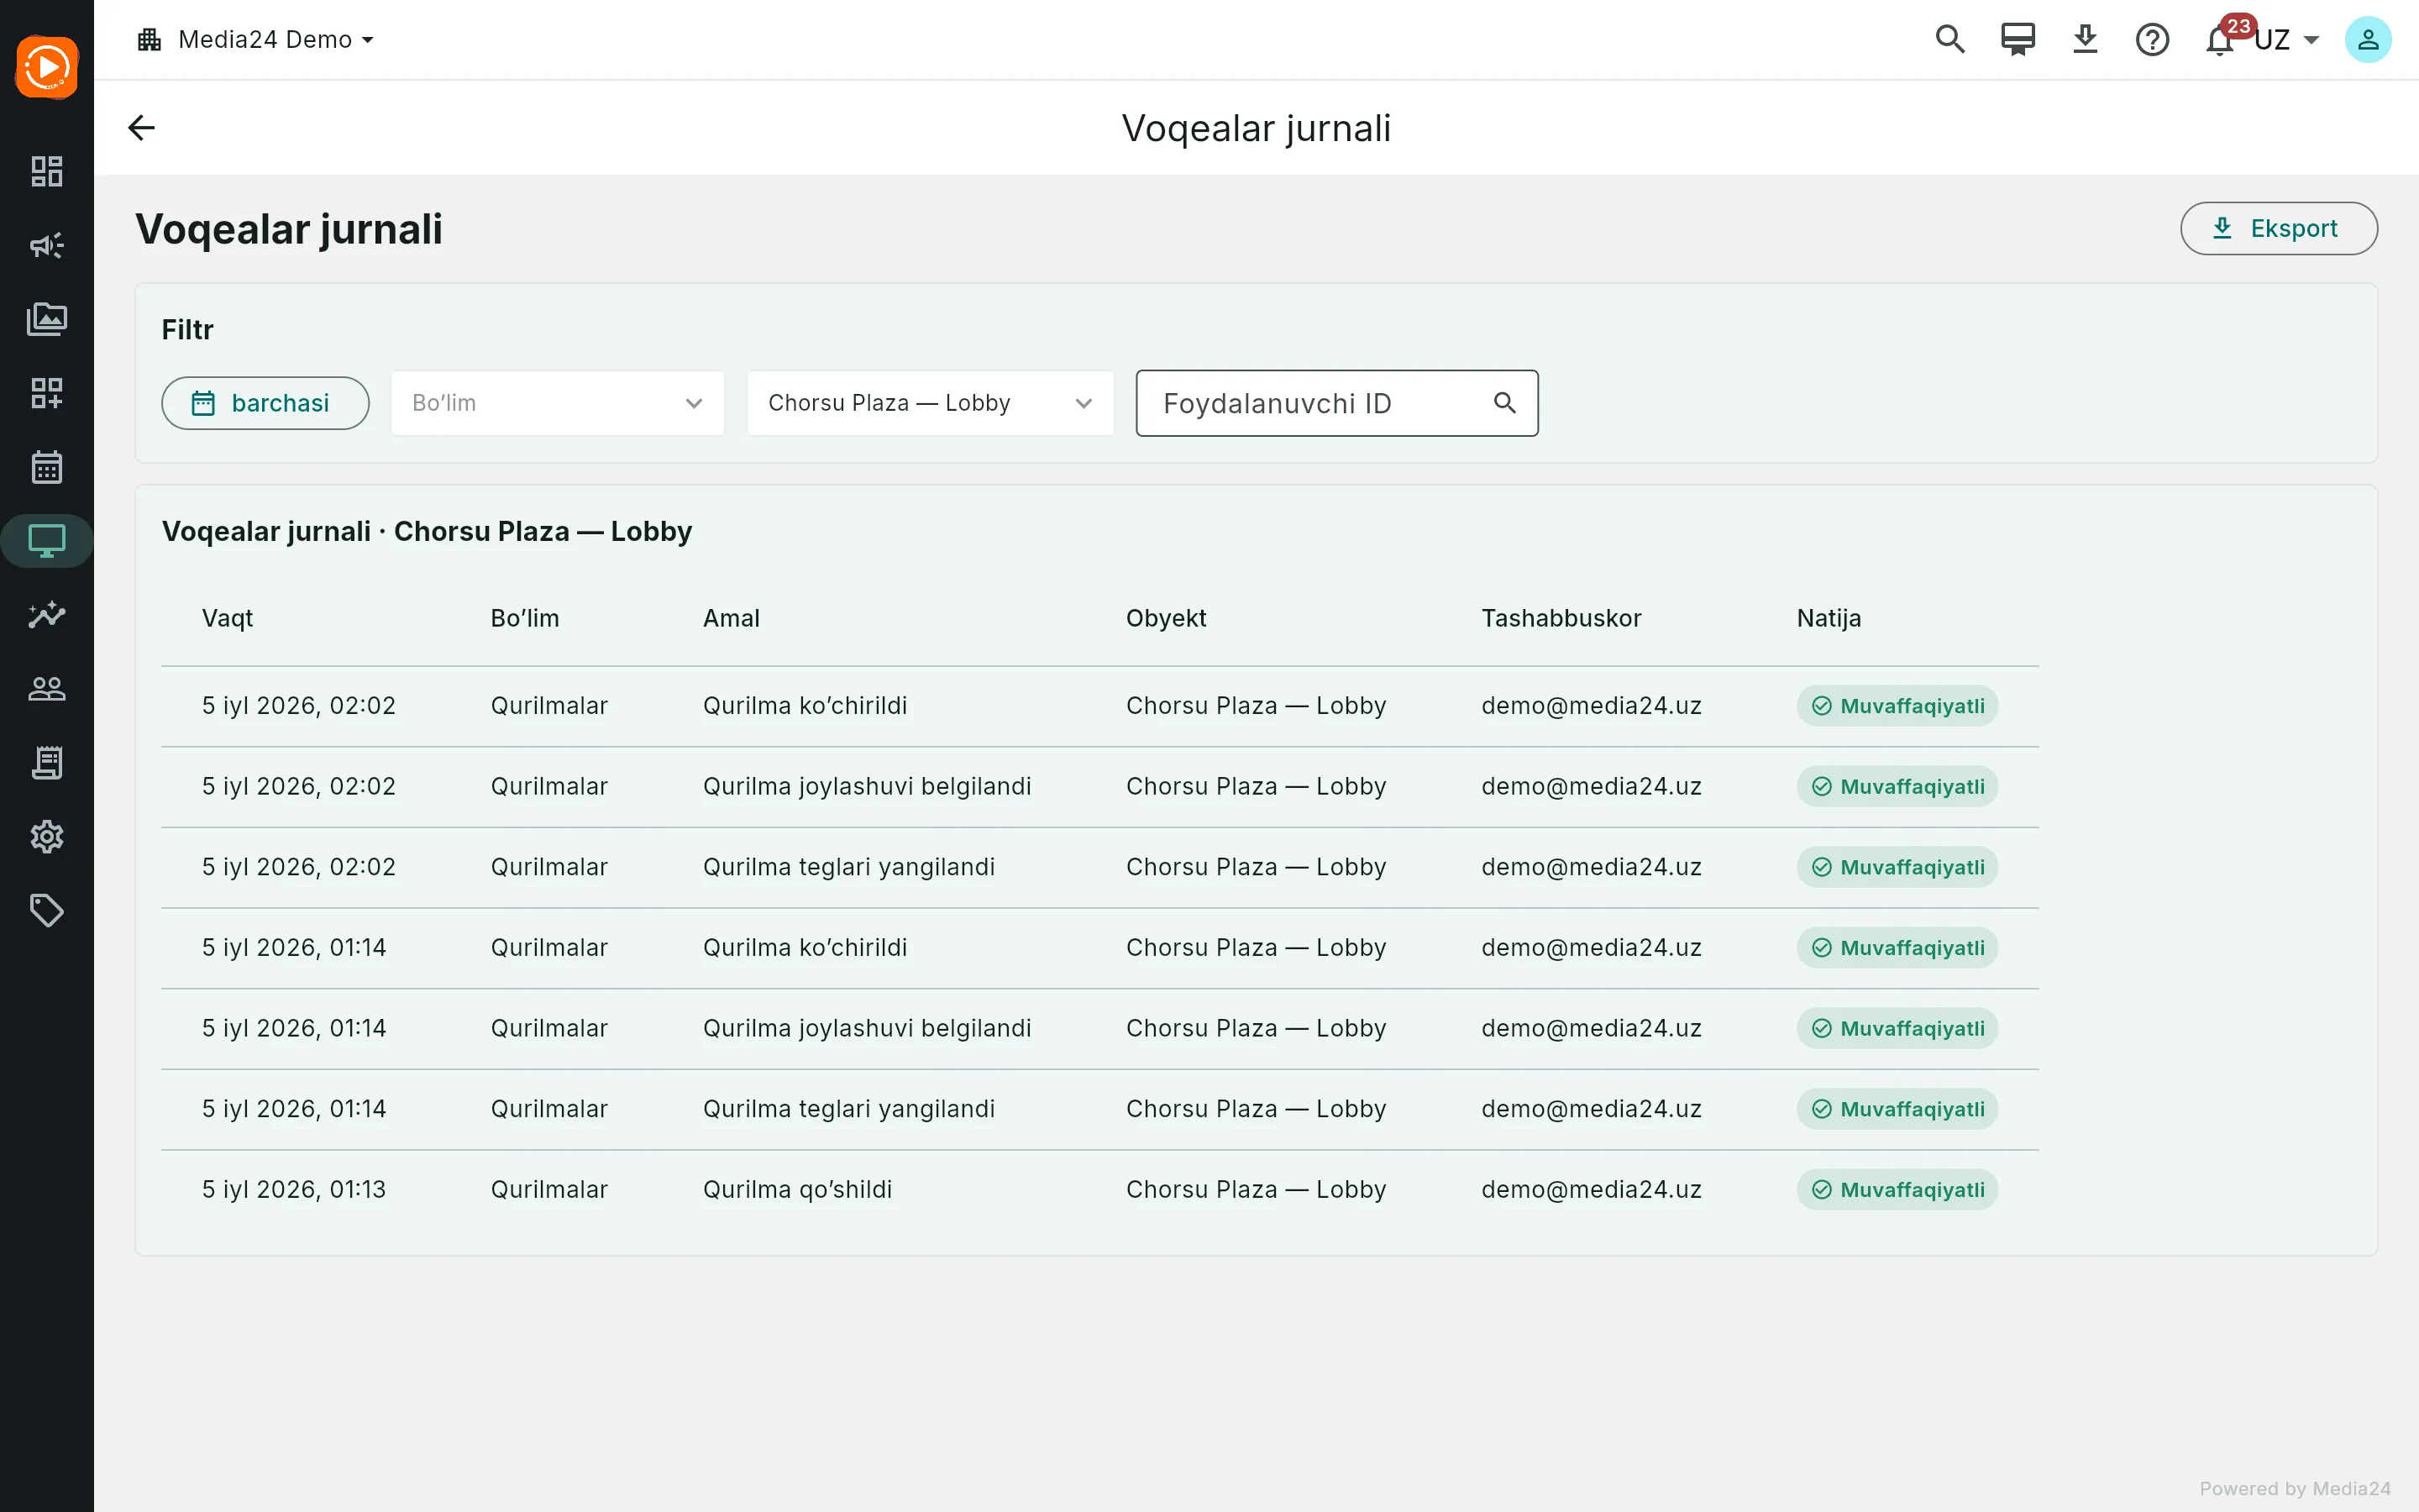Image resolution: width=2419 pixels, height=1512 pixels.
Task: Open the dashboard icon in sidebar
Action: [47, 171]
